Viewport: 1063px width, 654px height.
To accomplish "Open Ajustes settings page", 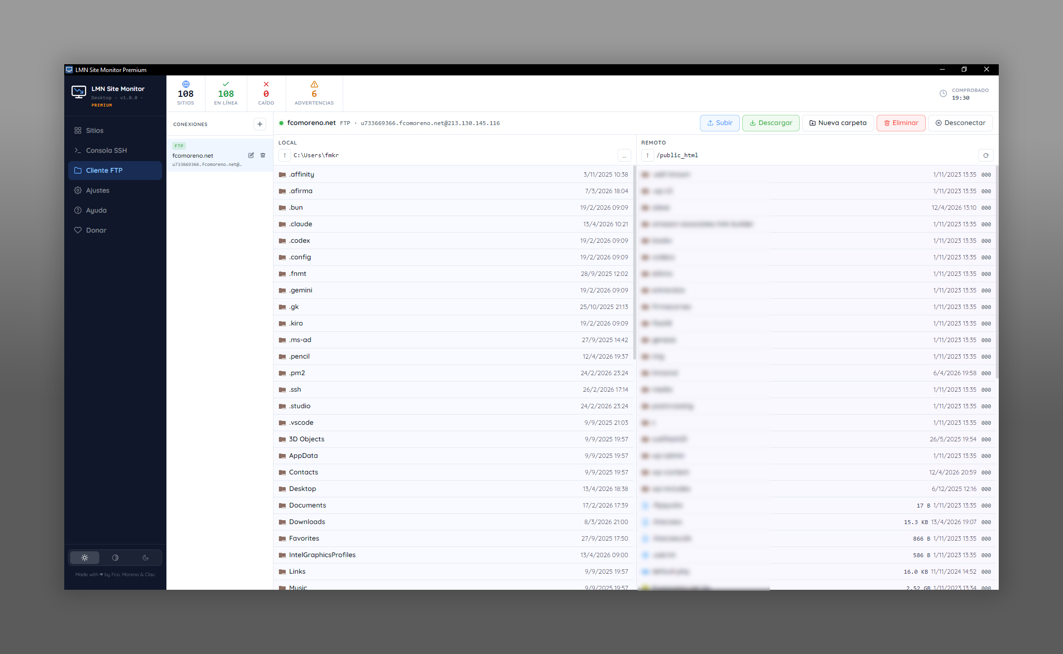I will 97,190.
